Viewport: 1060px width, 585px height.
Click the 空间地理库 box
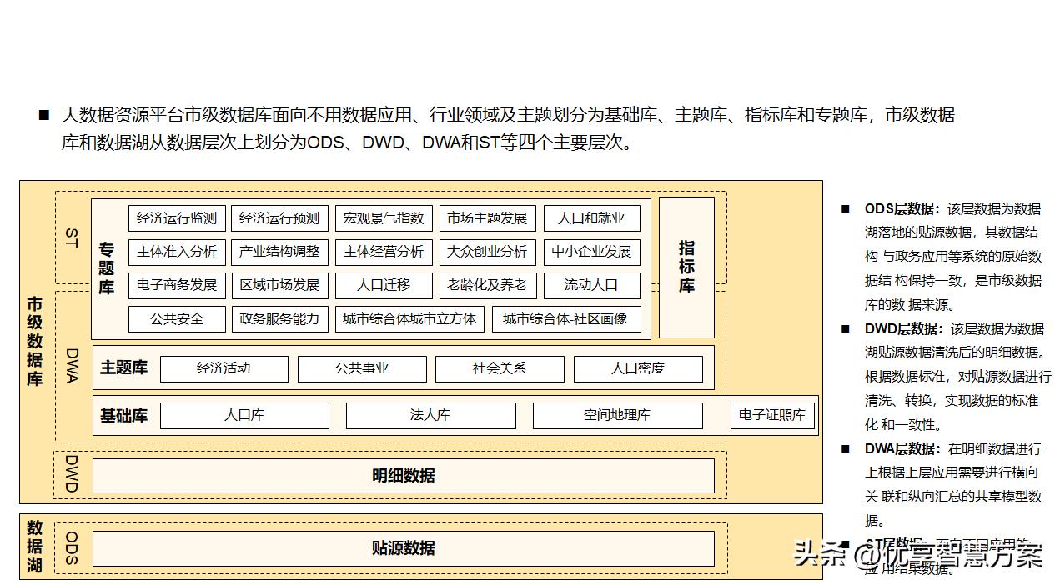[618, 415]
